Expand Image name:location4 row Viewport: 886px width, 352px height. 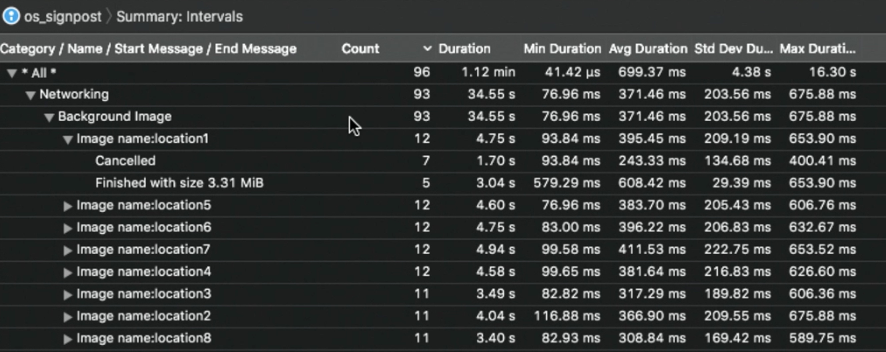click(x=68, y=273)
